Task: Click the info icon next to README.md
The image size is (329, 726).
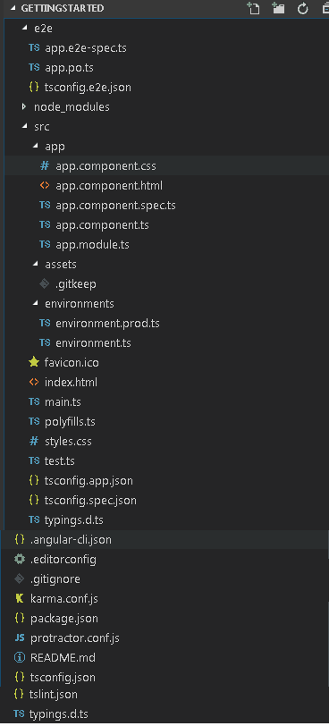Action: [20, 657]
